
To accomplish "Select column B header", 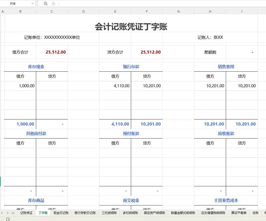I will [x=20, y=12].
